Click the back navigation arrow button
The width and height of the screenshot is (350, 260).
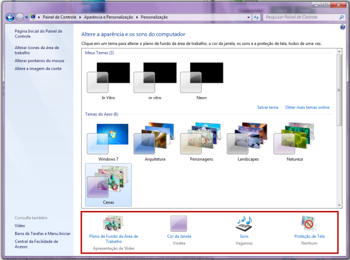[x=10, y=17]
